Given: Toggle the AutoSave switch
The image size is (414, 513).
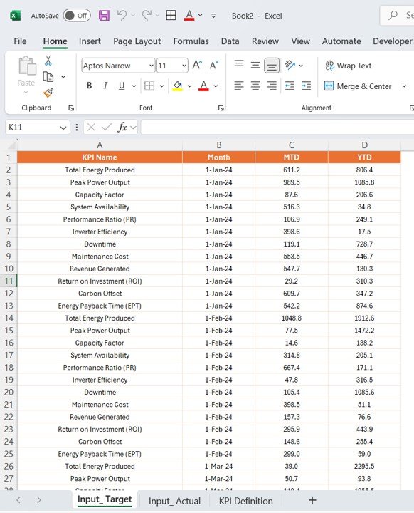Looking at the screenshot, I should [x=77, y=16].
